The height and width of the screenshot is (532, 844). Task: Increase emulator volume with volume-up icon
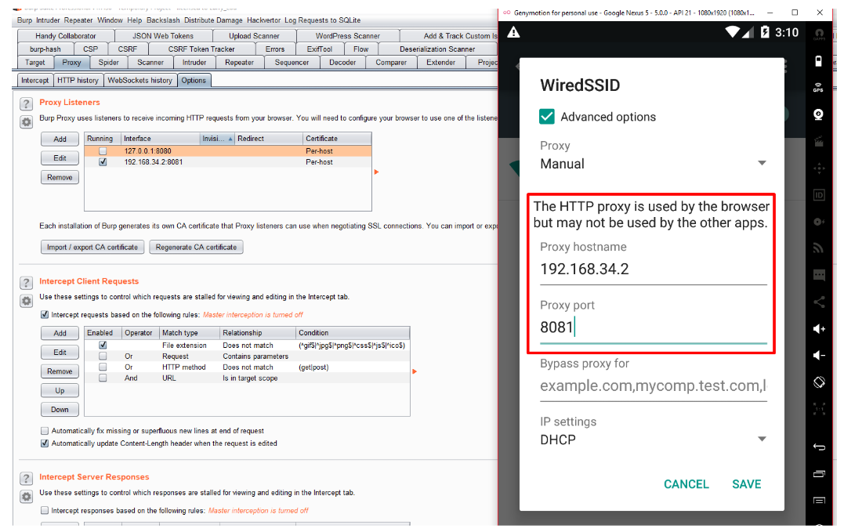tap(819, 328)
